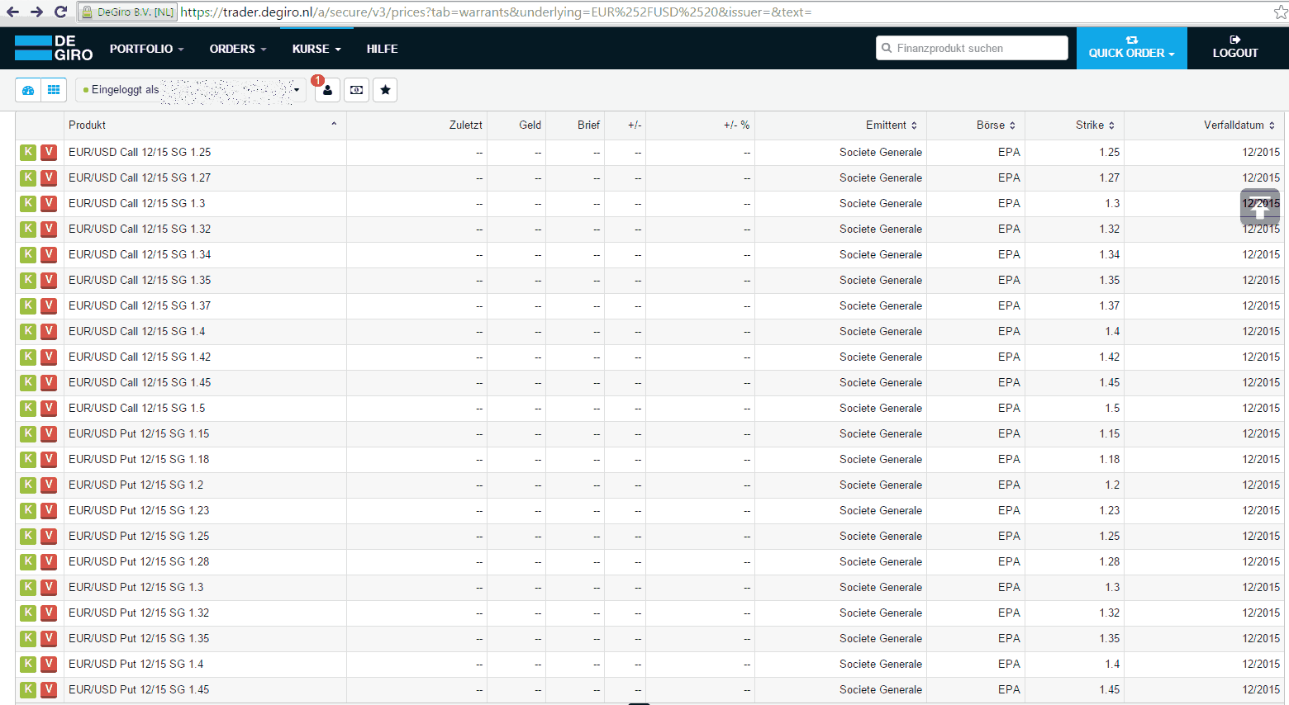1289x705 pixels.
Task: Open the Hilfe menu item
Action: [x=382, y=49]
